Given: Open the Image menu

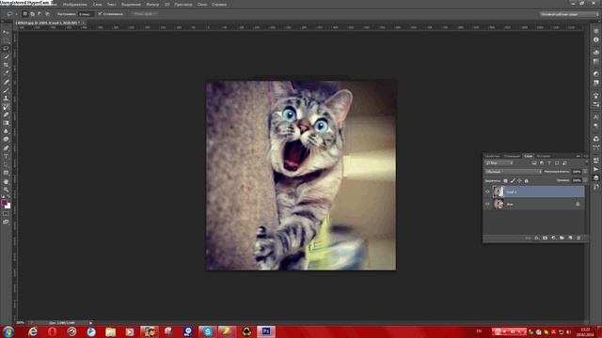Looking at the screenshot, I should click(x=75, y=5).
